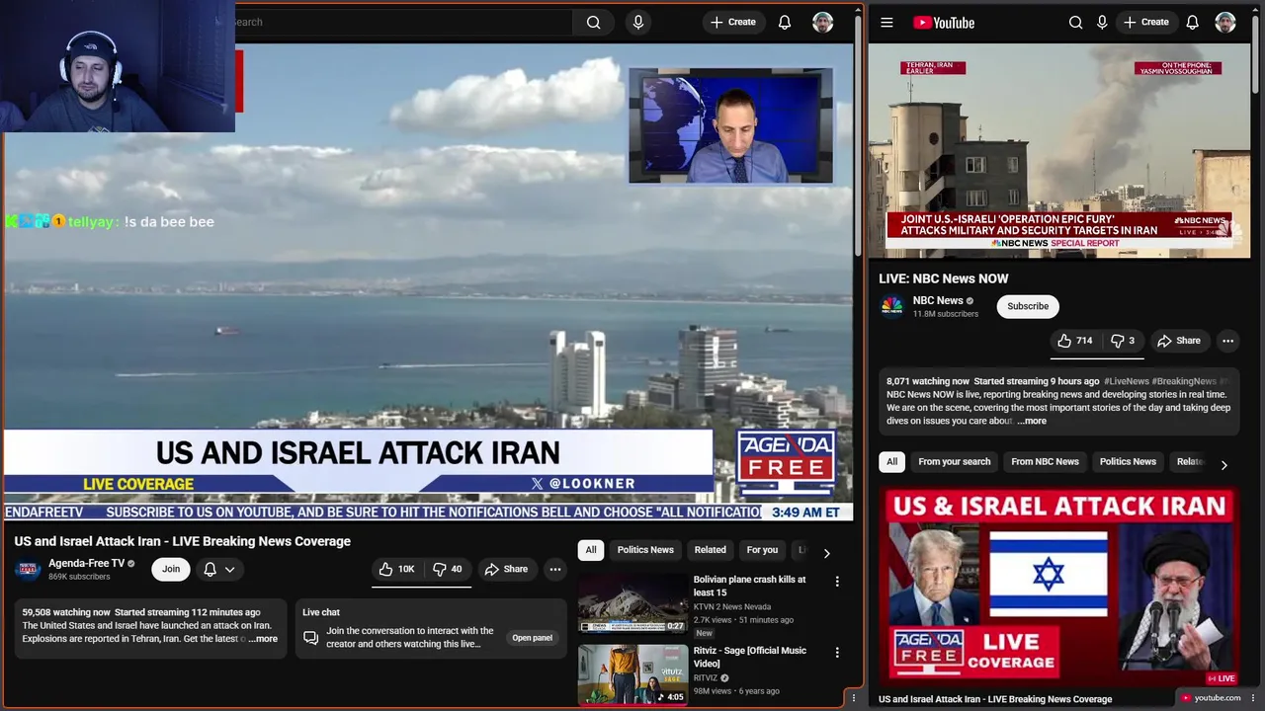Screen dimensions: 1265x711
Task: Select All chip in left window
Action: point(591,550)
